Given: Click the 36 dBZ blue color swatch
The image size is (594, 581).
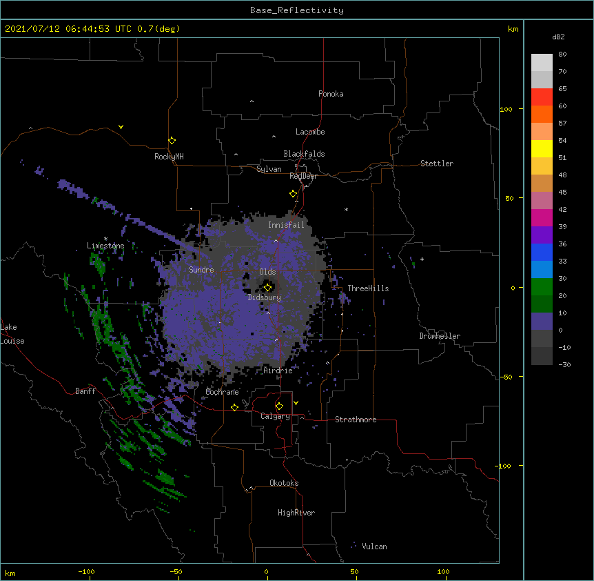Looking at the screenshot, I should (542, 252).
